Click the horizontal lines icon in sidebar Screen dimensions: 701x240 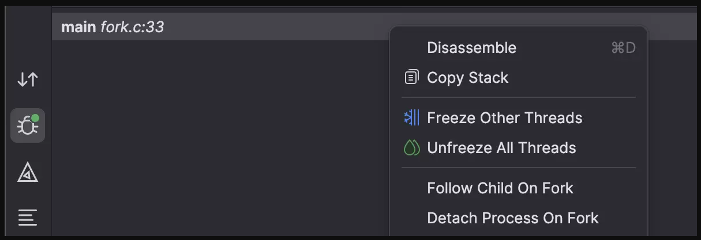coord(28,217)
